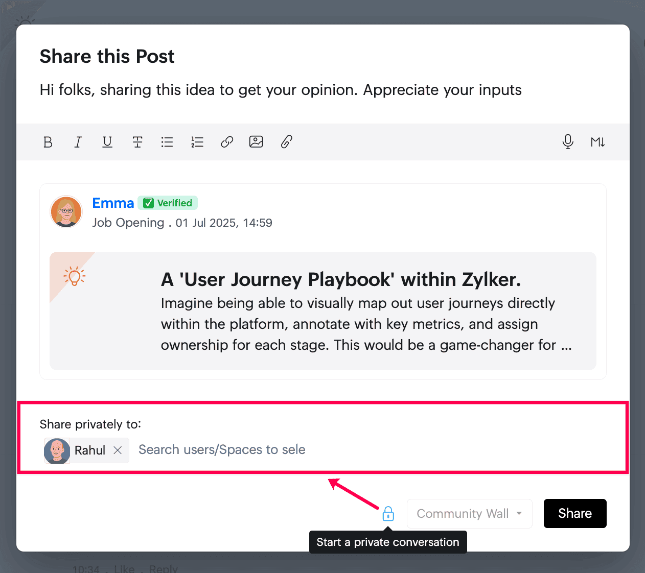Screen dimensions: 645x573
Task: Apply italic formatting in toolbar
Action: 78,142
